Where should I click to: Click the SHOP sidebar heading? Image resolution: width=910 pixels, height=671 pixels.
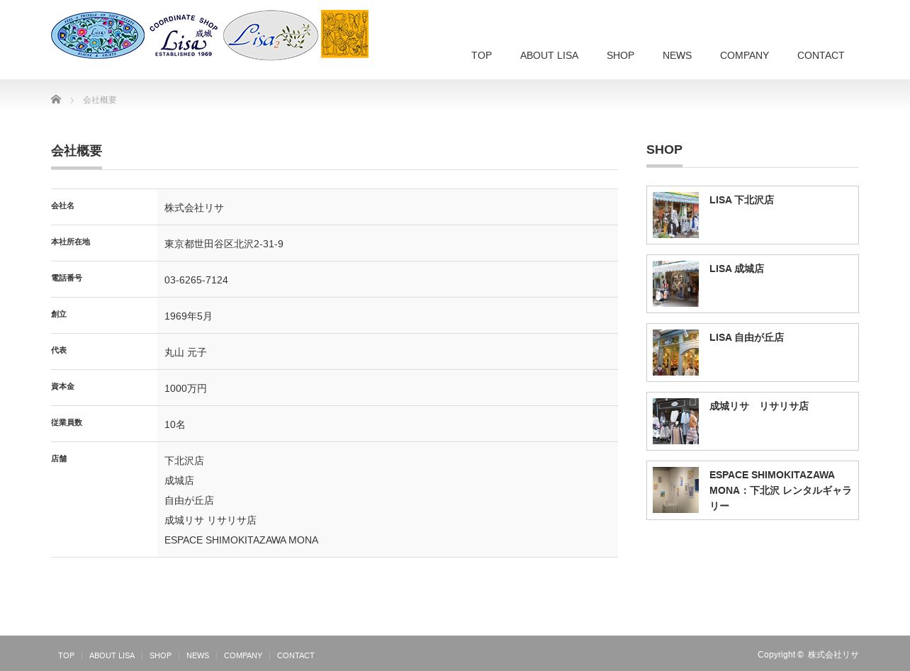tap(664, 150)
